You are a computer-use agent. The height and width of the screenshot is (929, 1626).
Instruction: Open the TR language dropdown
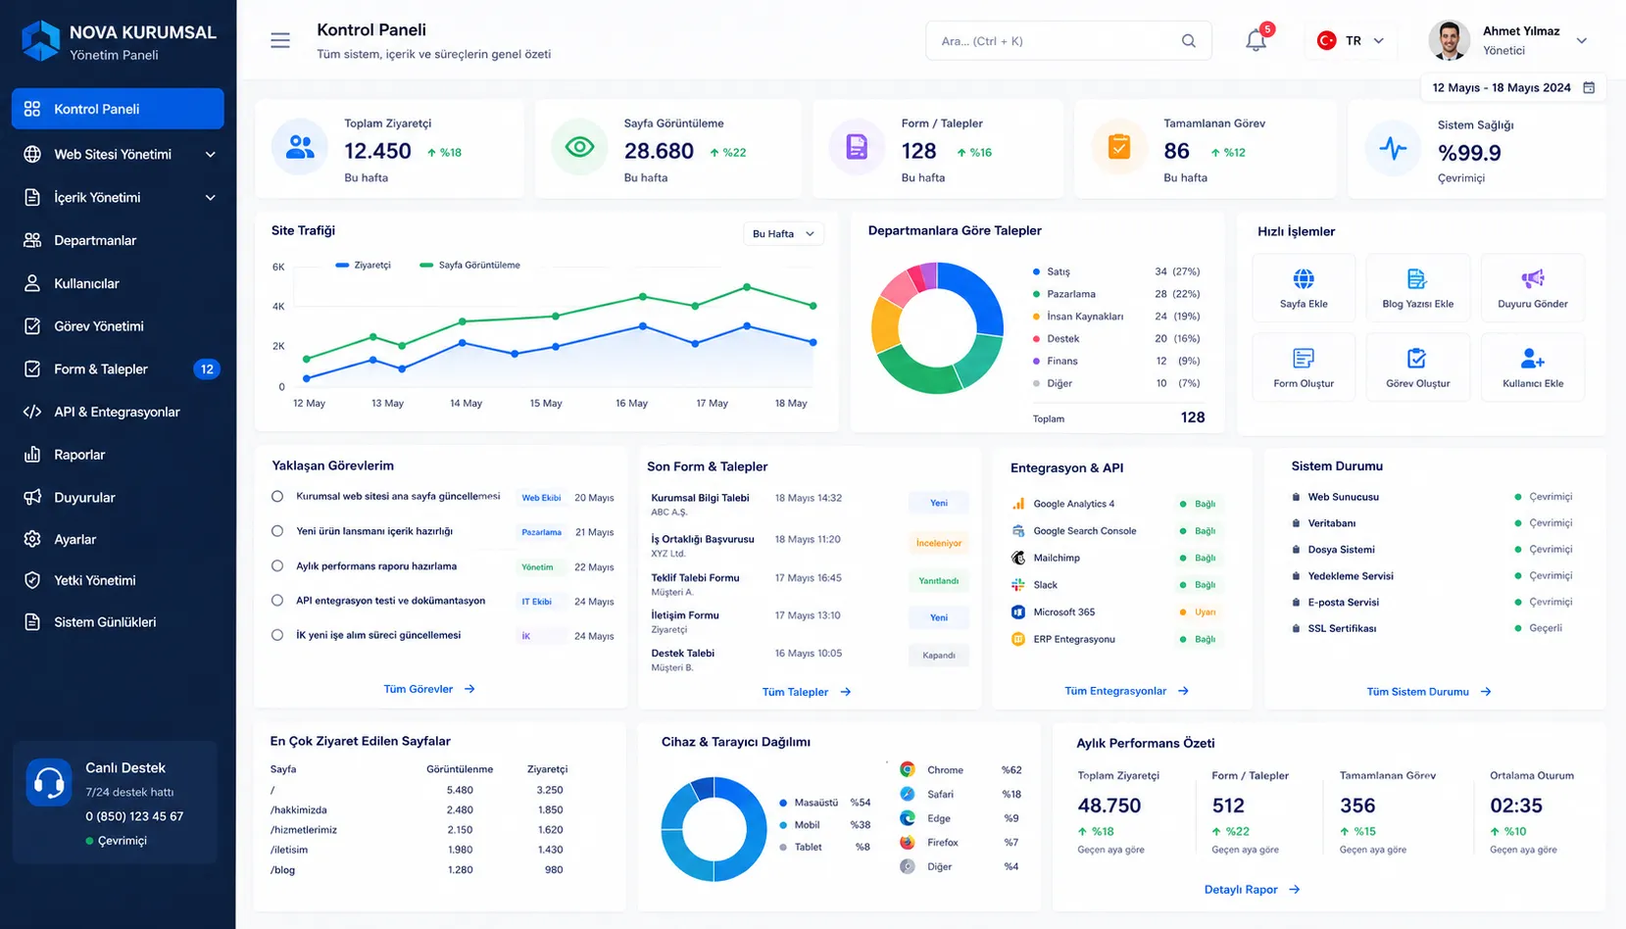point(1352,41)
